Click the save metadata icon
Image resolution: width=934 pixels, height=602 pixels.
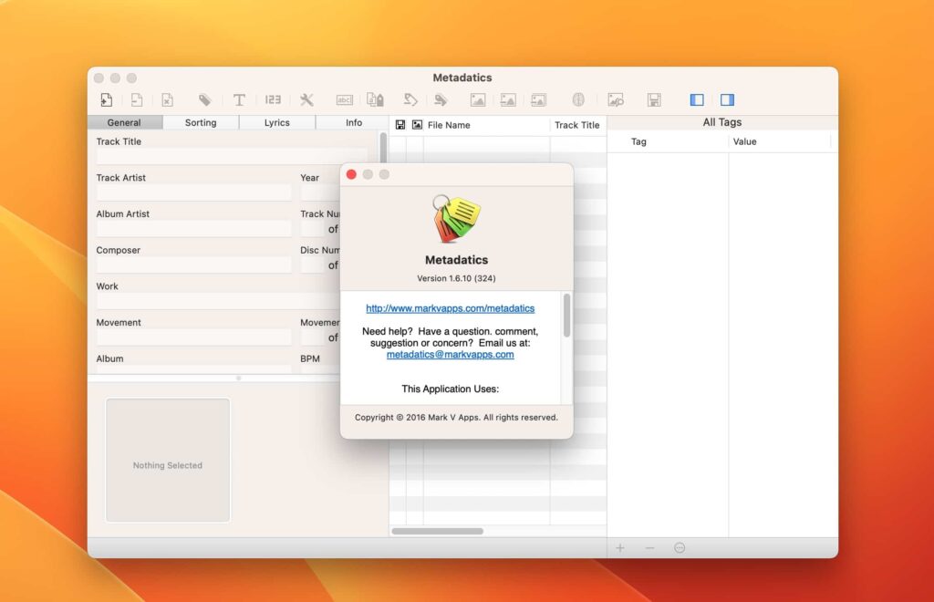pos(653,99)
